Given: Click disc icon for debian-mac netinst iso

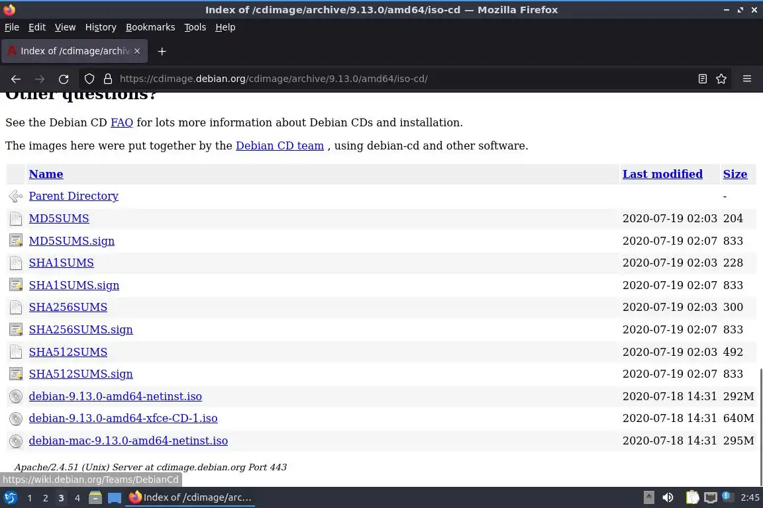Looking at the screenshot, I should click(x=16, y=441).
